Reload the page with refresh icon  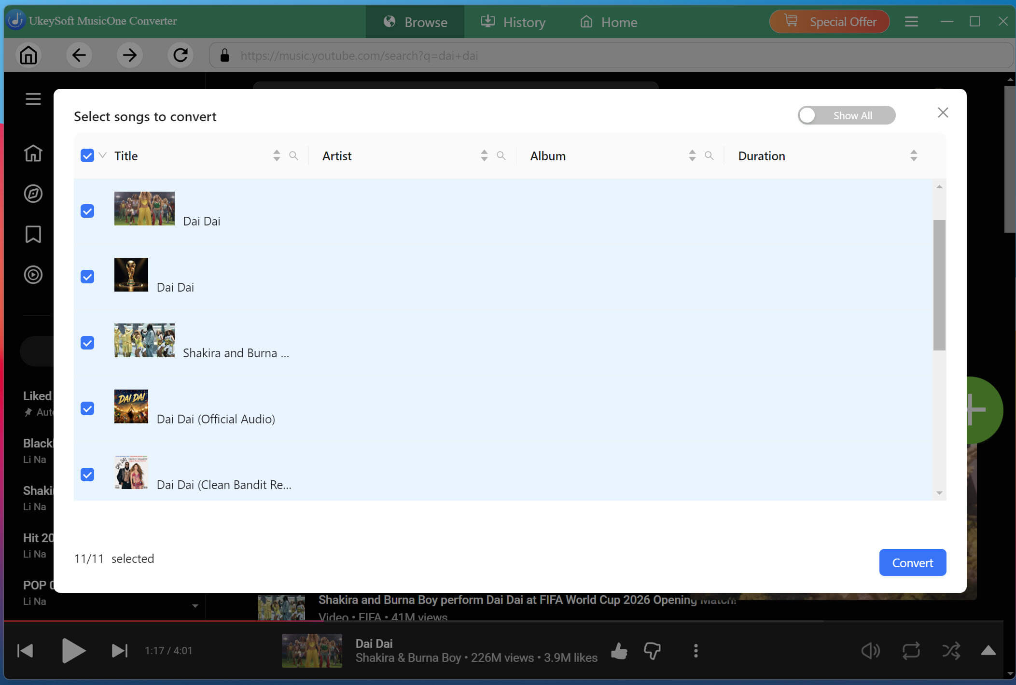tap(180, 55)
